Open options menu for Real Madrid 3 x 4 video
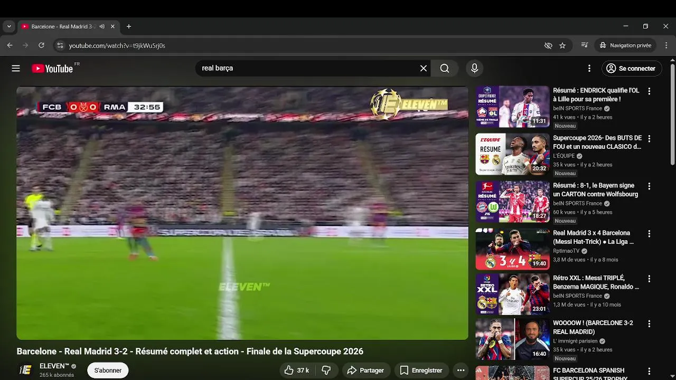The height and width of the screenshot is (380, 676). tap(649, 234)
